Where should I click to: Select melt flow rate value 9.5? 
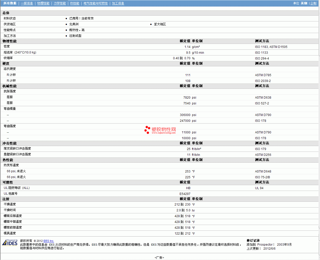[188, 53]
